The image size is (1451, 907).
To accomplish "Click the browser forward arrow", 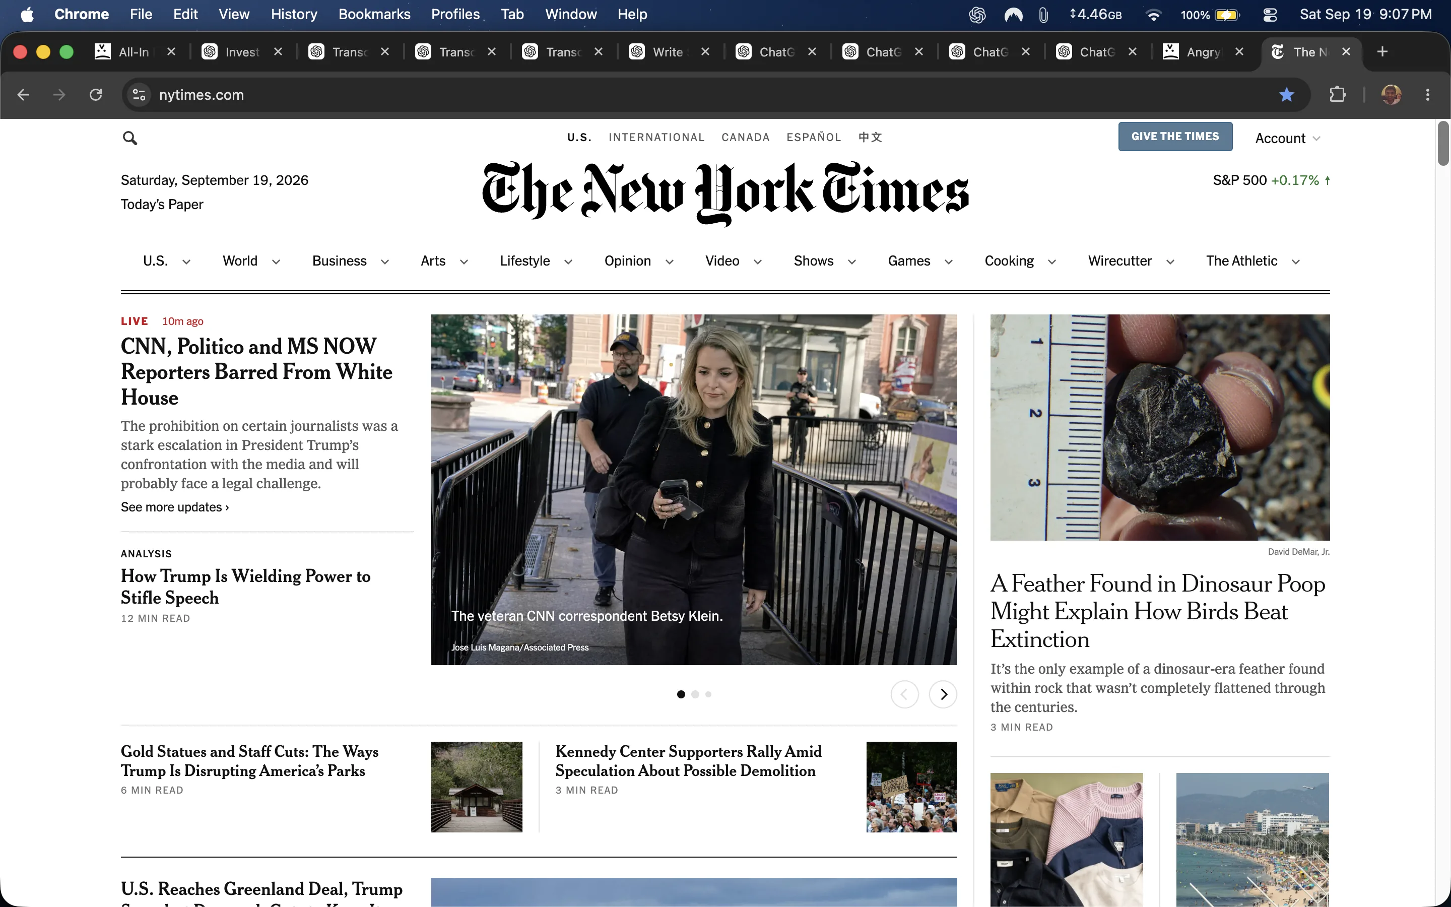I will tap(59, 95).
